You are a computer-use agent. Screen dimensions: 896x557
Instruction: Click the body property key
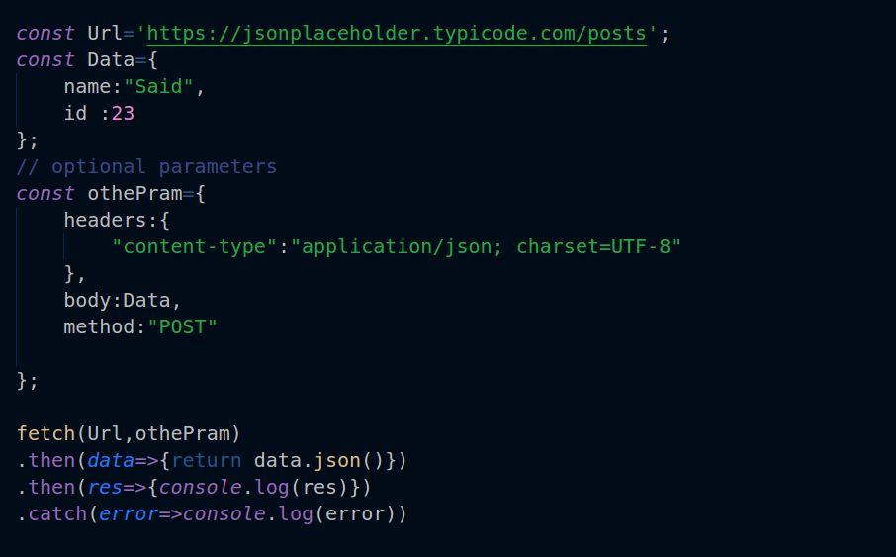pos(87,300)
